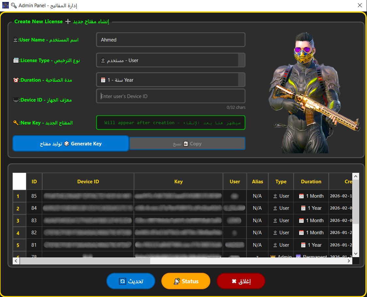
Task: Click the plus icon in Create New License header
Action: (x=68, y=21)
